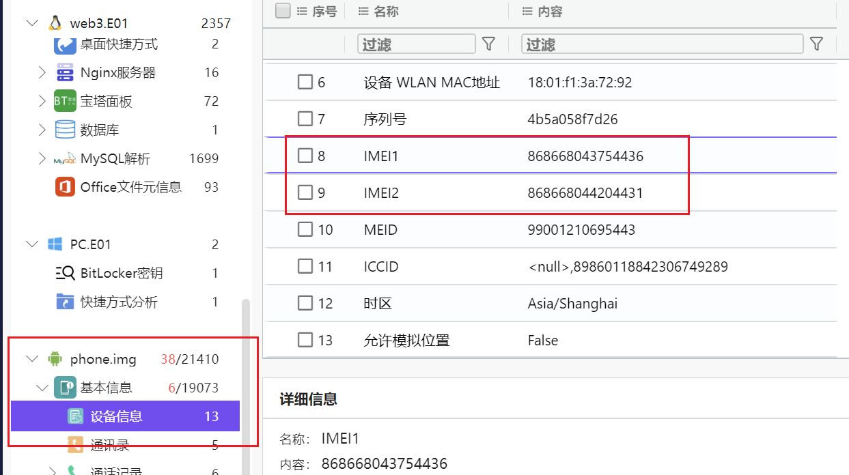Click the Android phone.img icon
Image resolution: width=849 pixels, height=475 pixels.
[55, 359]
